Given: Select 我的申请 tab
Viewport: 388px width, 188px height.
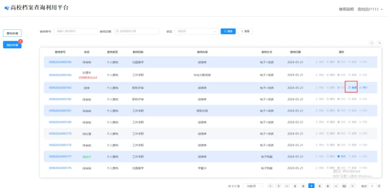Looking at the screenshot, I should [12, 45].
